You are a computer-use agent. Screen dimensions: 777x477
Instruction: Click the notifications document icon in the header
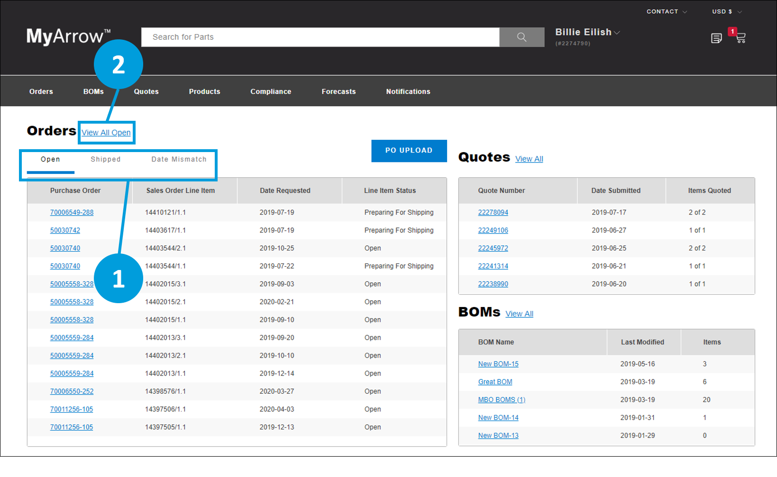coord(716,38)
